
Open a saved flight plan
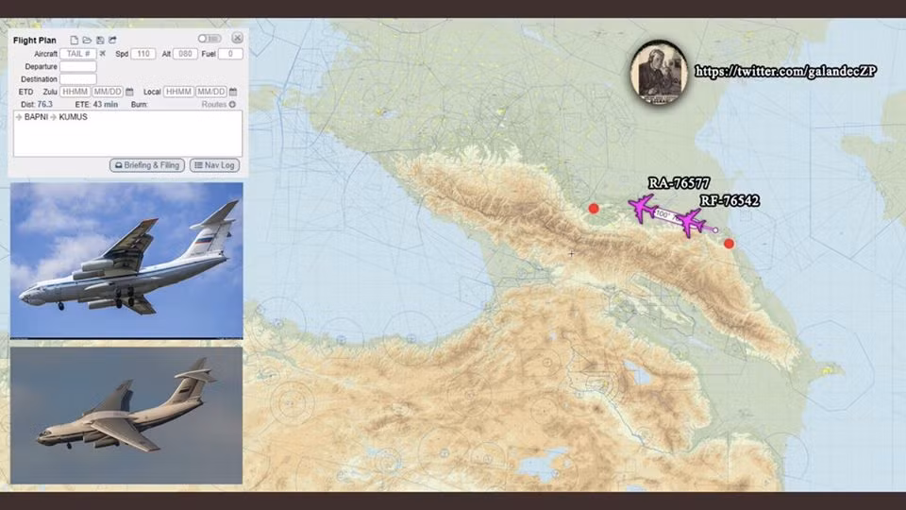click(x=87, y=40)
